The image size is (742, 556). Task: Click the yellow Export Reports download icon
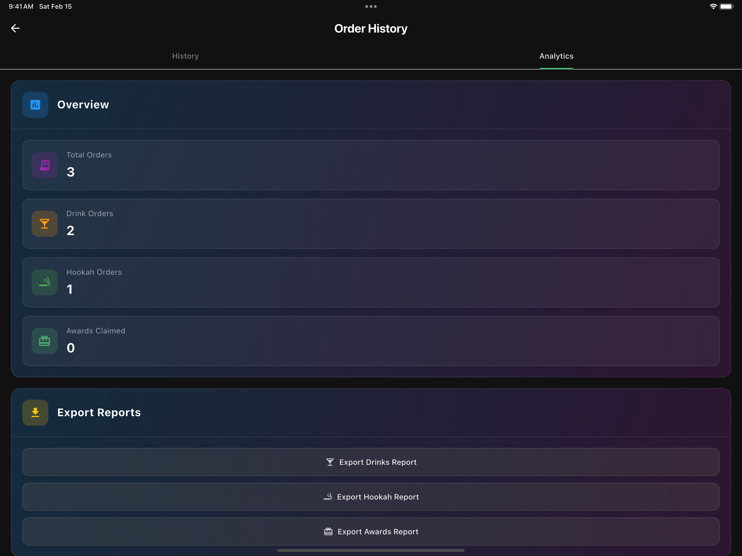click(x=35, y=412)
